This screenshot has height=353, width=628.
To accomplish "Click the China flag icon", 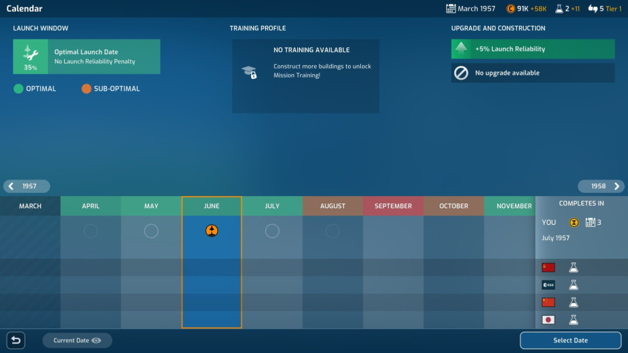I will (x=548, y=302).
